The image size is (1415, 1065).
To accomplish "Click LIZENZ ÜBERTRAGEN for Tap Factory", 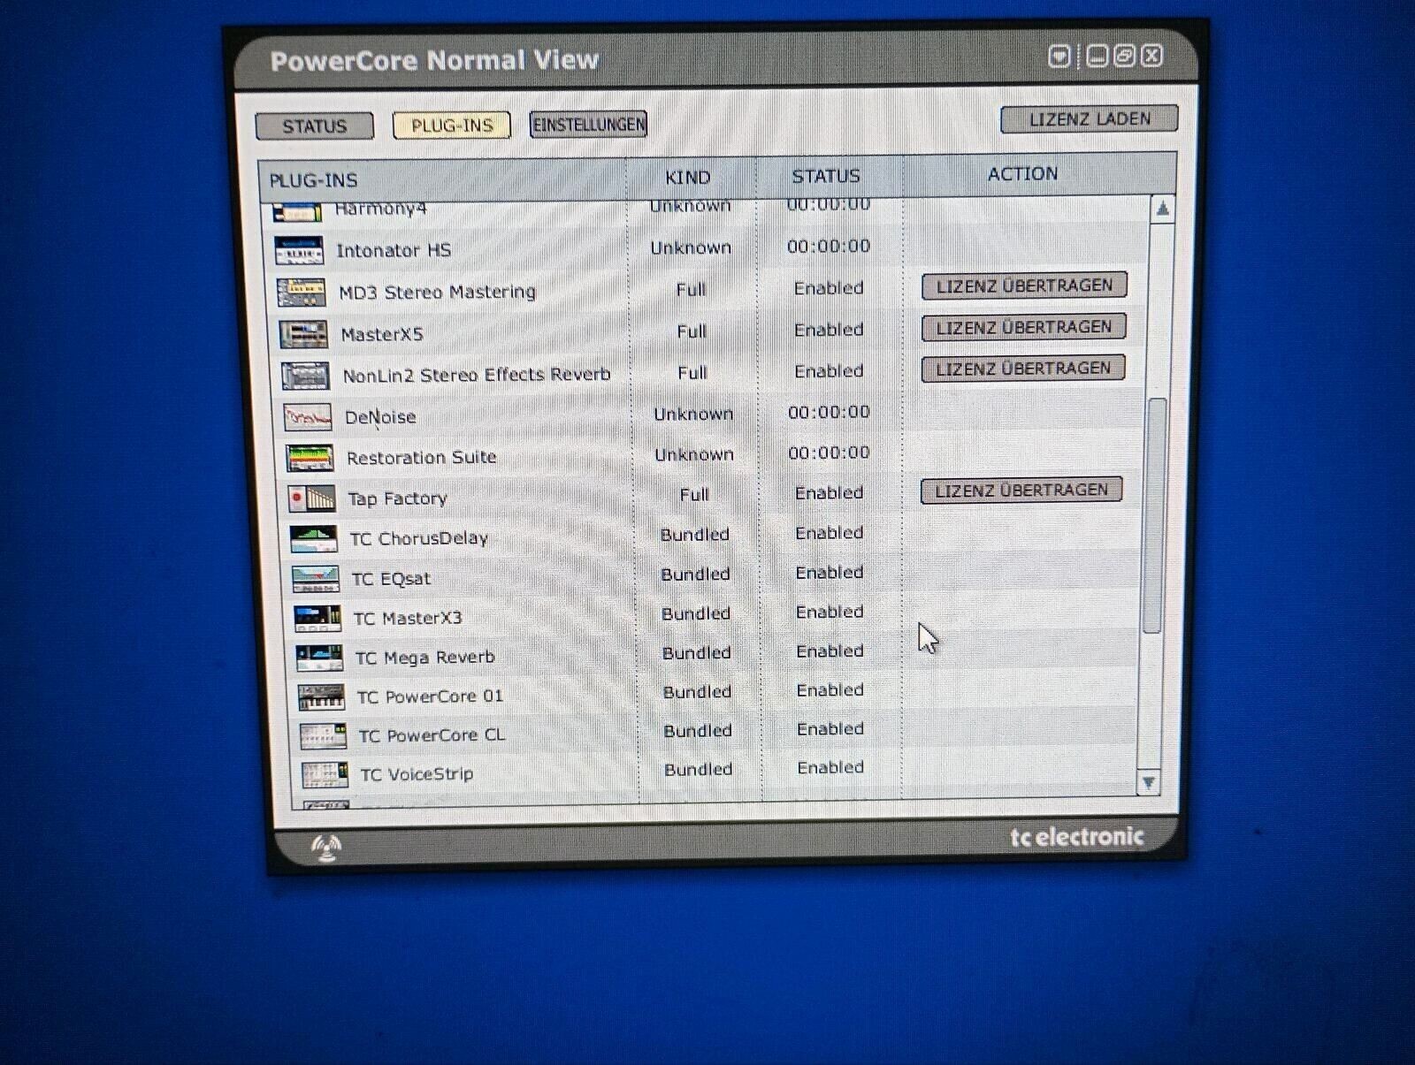I will point(1021,491).
